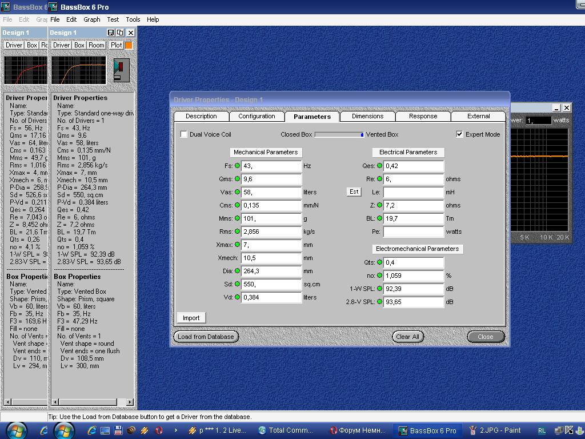Viewport: 585px width, 439px height.
Task: Switch to the Configuration tab
Action: pos(257,117)
